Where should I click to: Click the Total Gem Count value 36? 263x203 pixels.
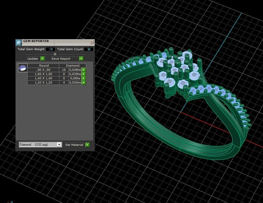point(89,49)
